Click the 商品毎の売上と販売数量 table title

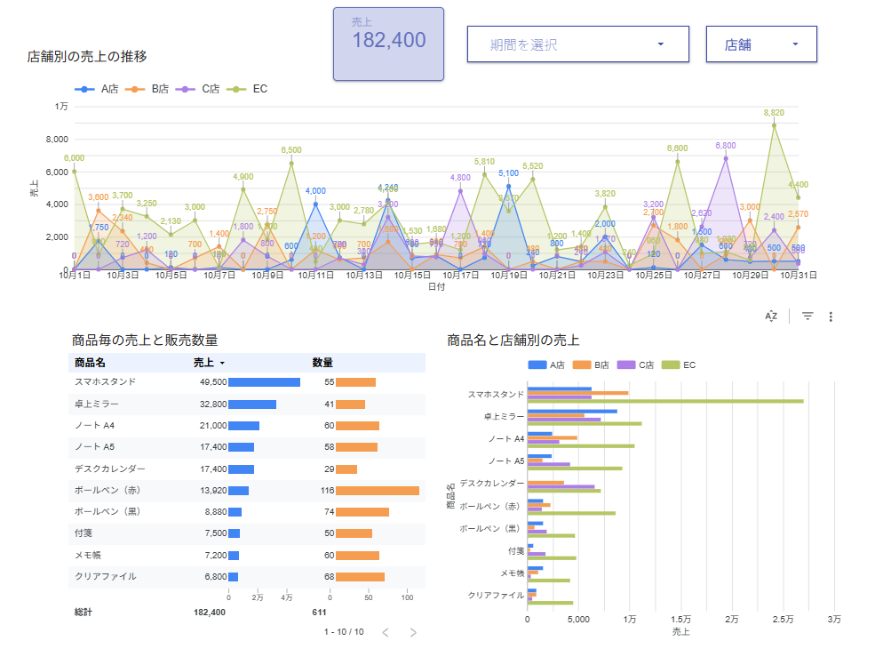coord(145,340)
